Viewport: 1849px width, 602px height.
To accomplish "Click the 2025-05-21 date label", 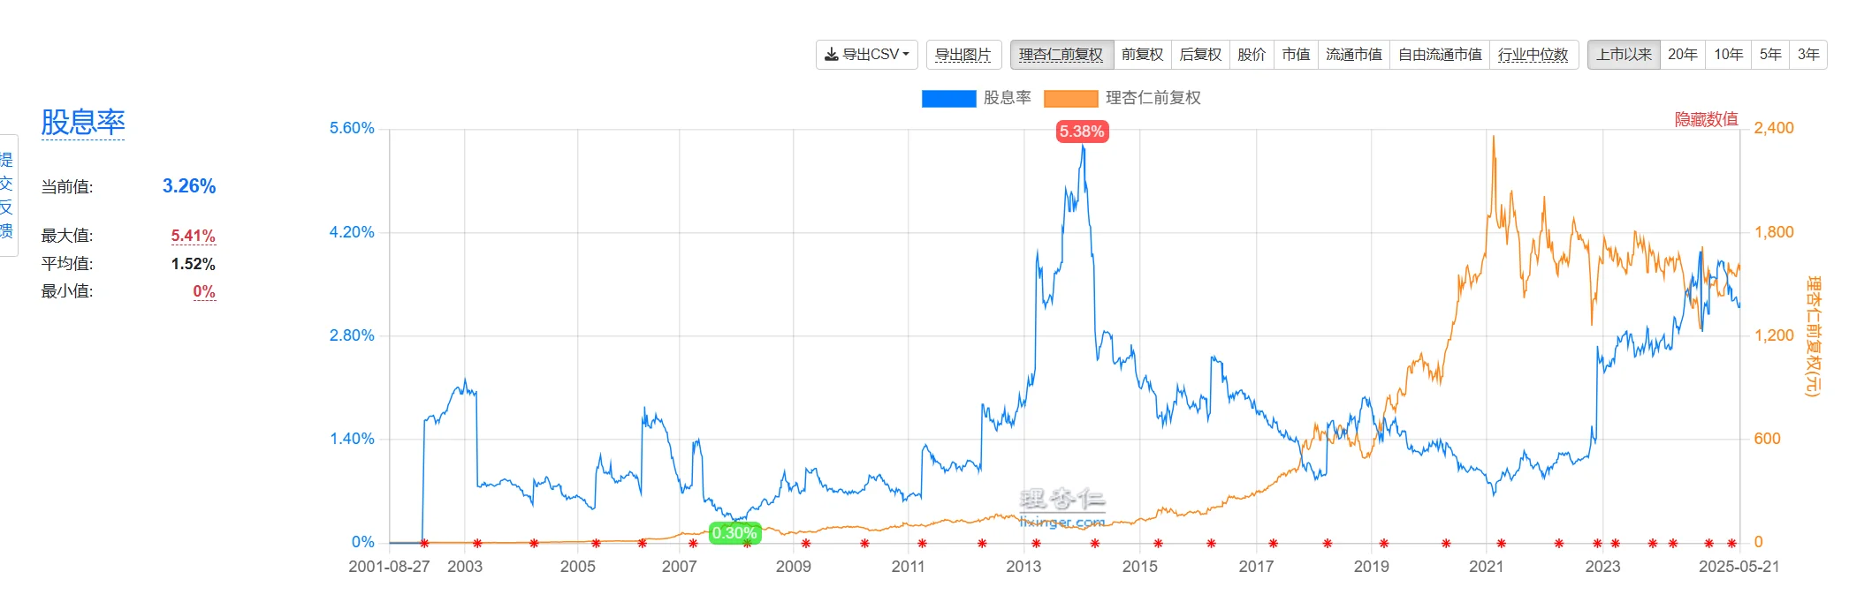I will (x=1739, y=567).
